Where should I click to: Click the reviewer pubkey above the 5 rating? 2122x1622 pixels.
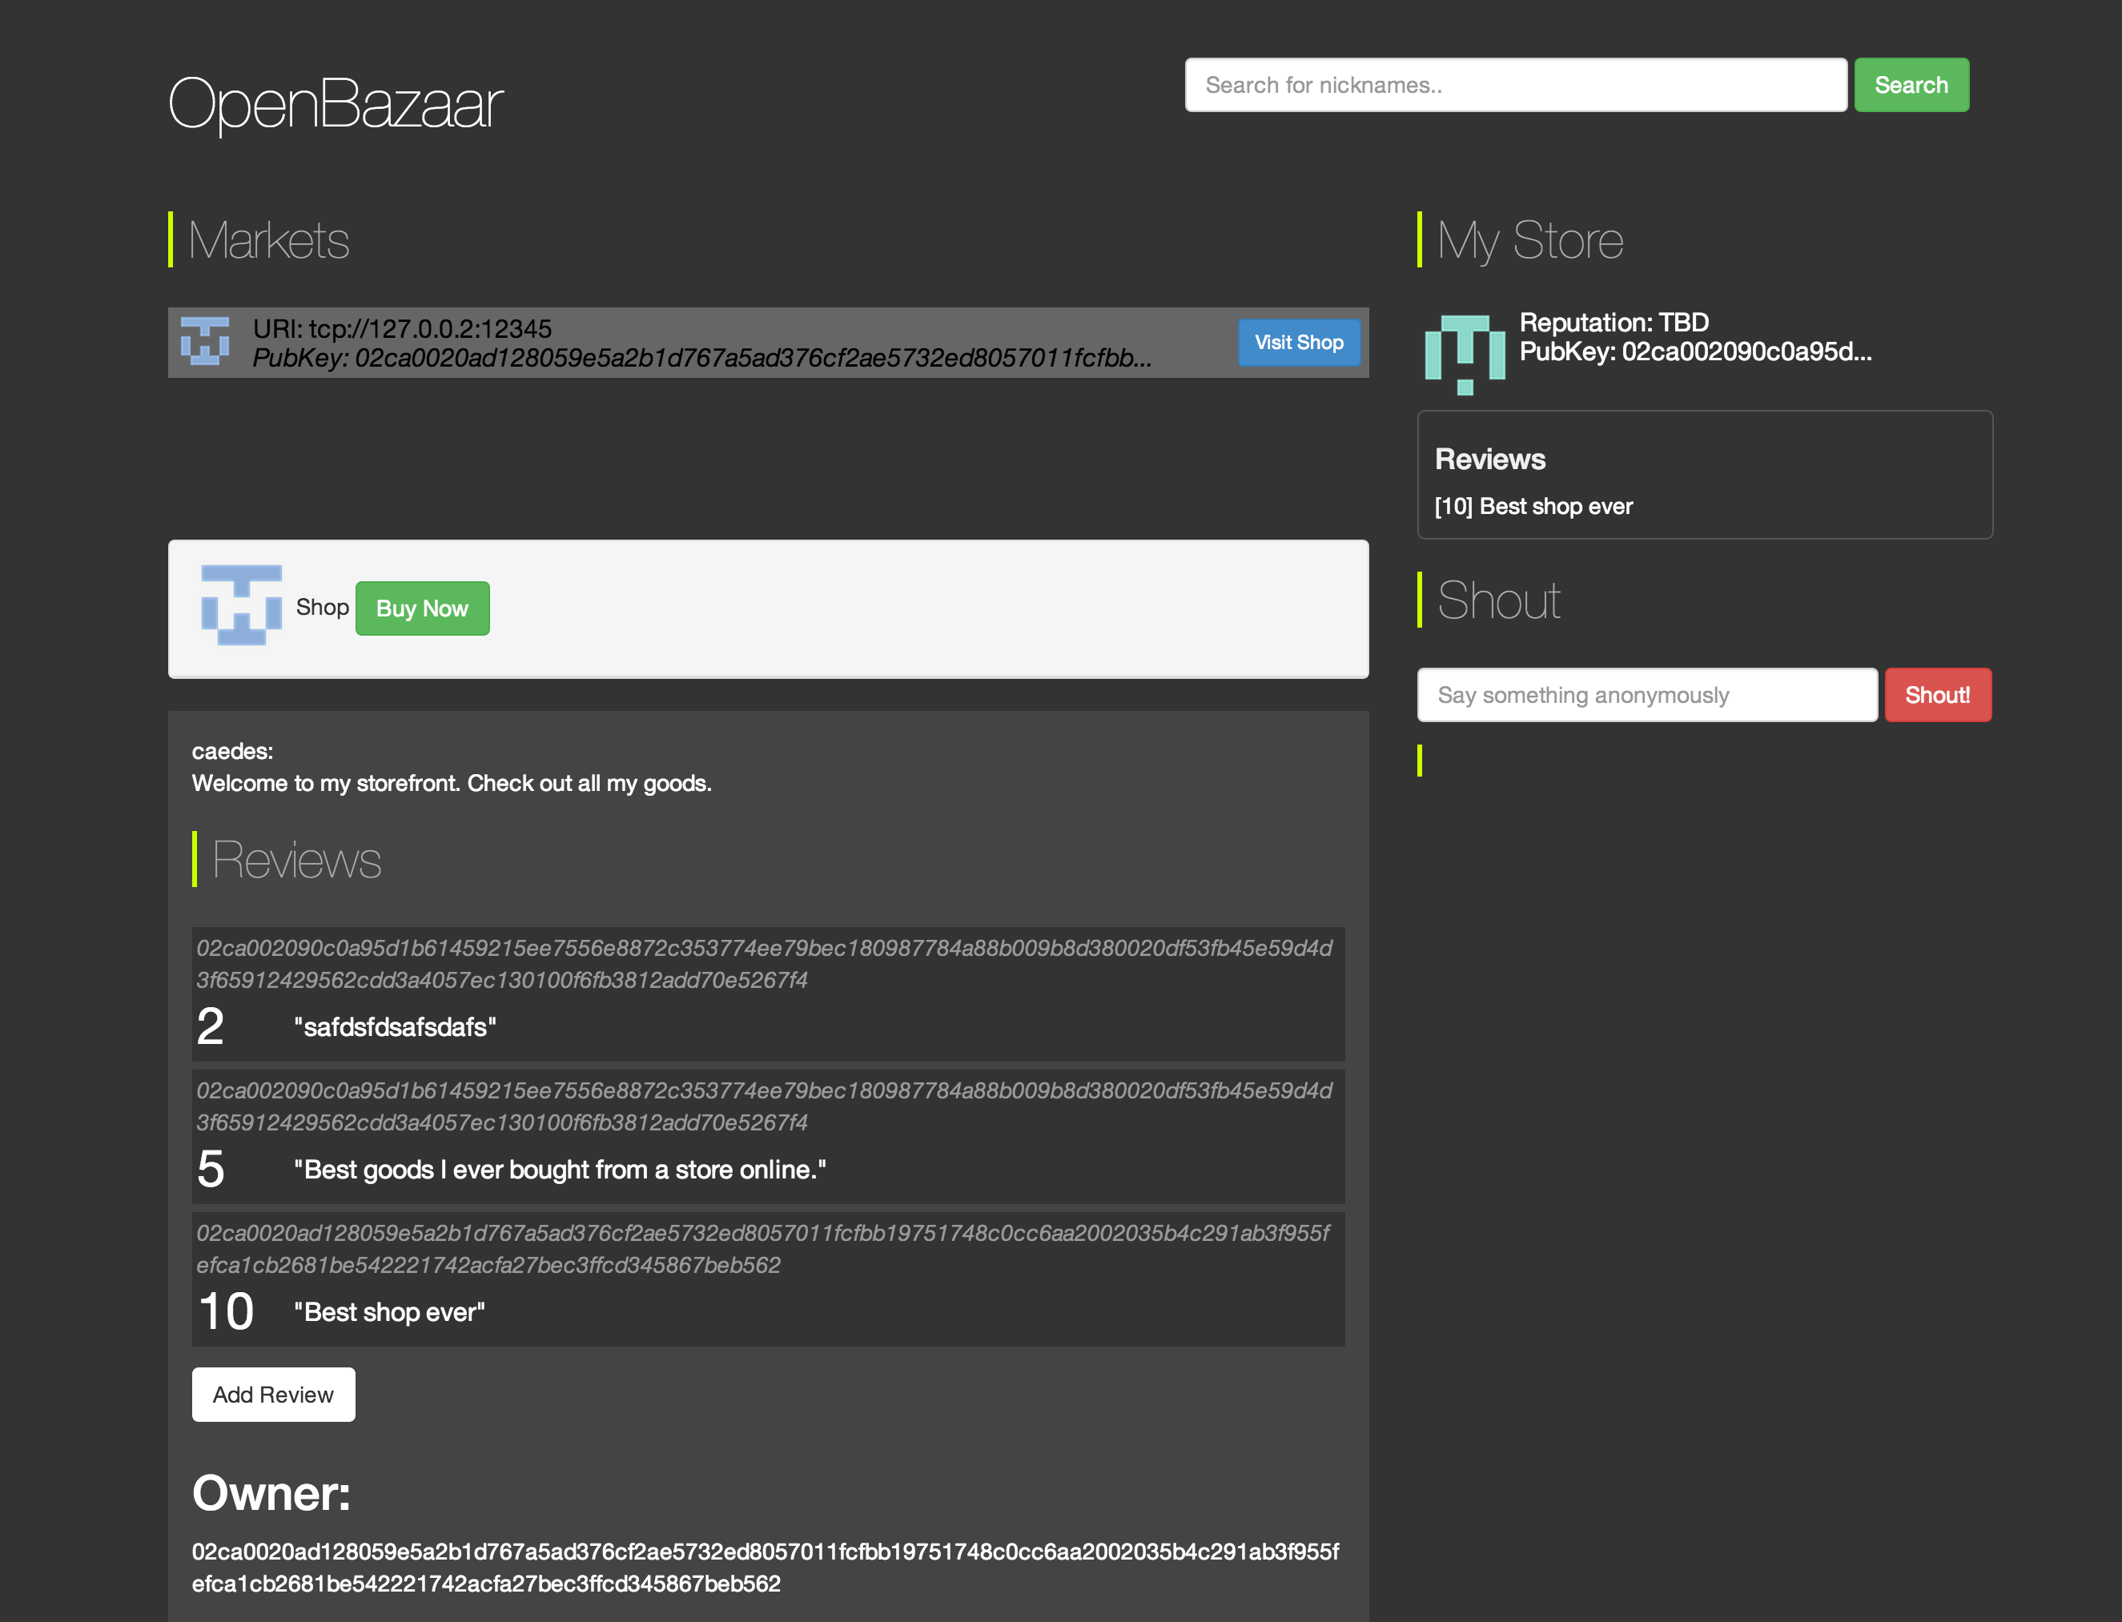[x=764, y=1106]
